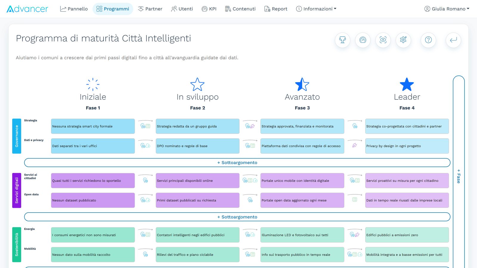Click transition icons after 'Nessuna strategia smart city formale'
This screenshot has width=477, height=268.
(145, 126)
